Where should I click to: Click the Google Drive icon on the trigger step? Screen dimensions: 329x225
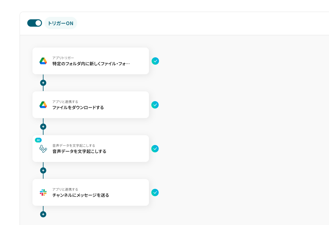(43, 61)
